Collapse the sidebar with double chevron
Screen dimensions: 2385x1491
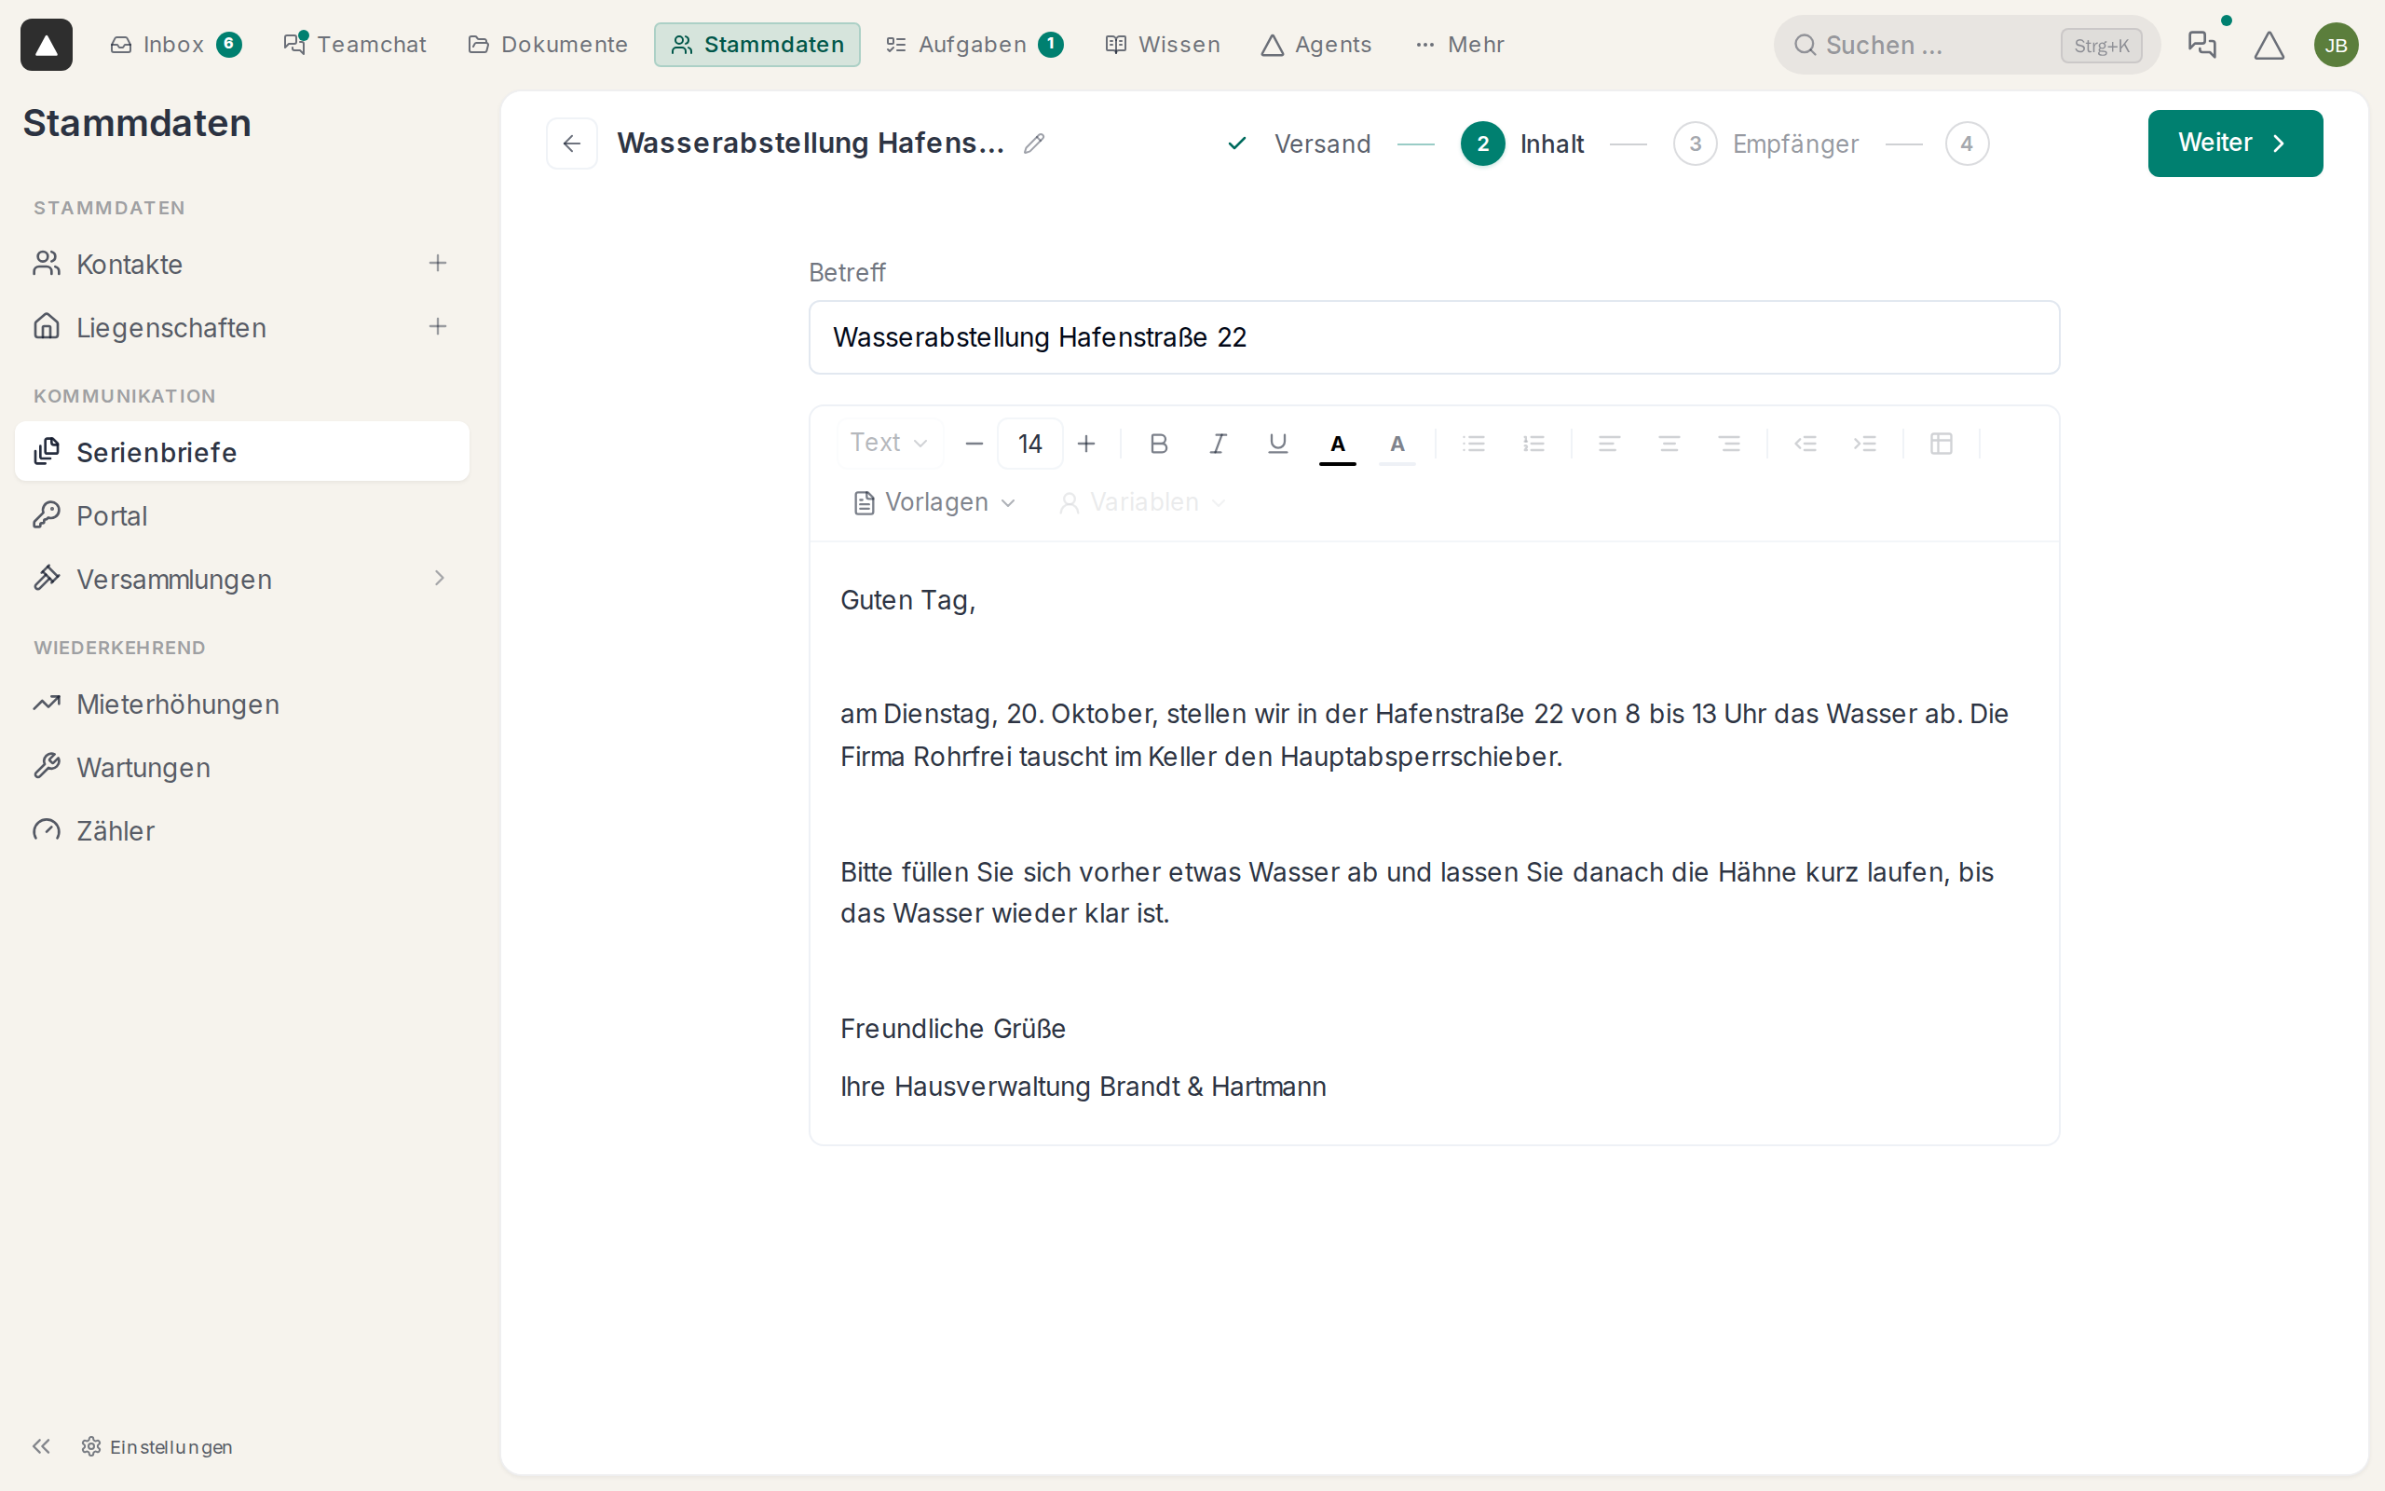coord(40,1445)
